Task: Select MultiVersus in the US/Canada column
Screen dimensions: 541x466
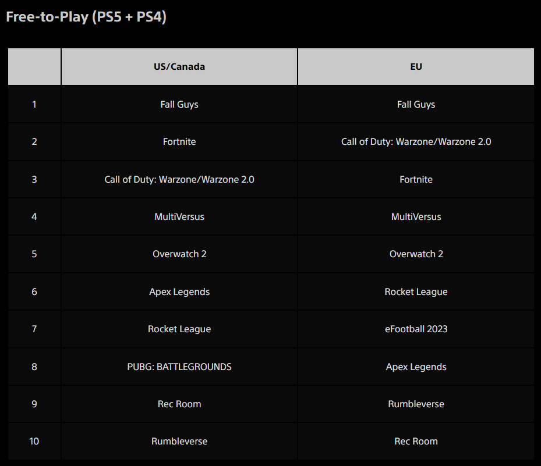Action: 179,217
